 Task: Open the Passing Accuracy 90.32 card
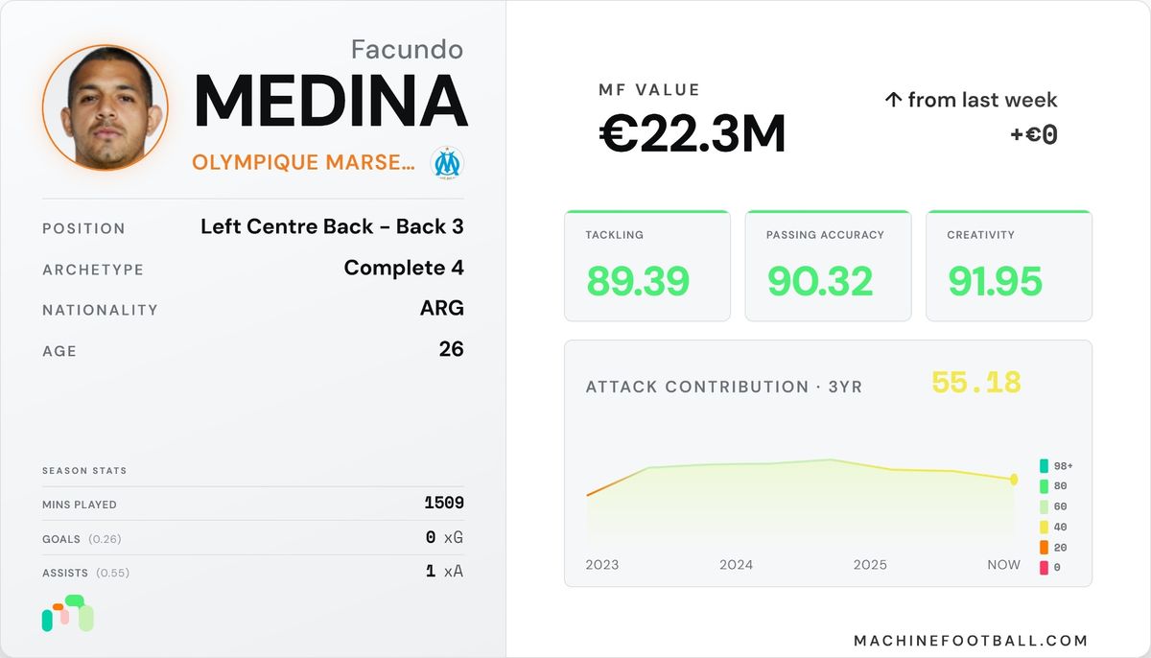[x=828, y=266]
